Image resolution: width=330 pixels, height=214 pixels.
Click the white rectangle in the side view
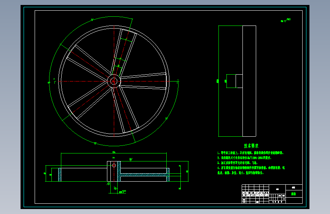[249, 81]
